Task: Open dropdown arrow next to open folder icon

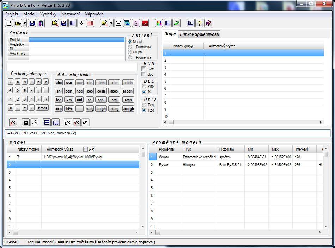Action: (25, 23)
